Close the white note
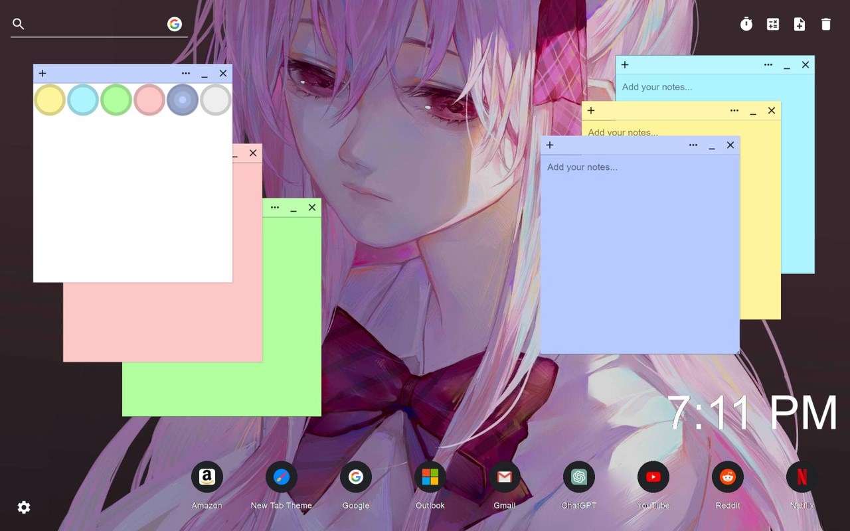This screenshot has width=850, height=531. (223, 74)
